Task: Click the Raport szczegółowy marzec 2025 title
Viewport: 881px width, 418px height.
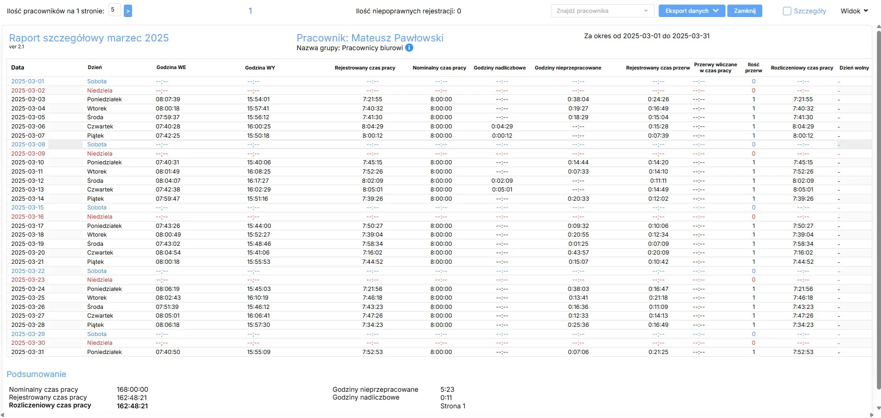Action: point(89,38)
